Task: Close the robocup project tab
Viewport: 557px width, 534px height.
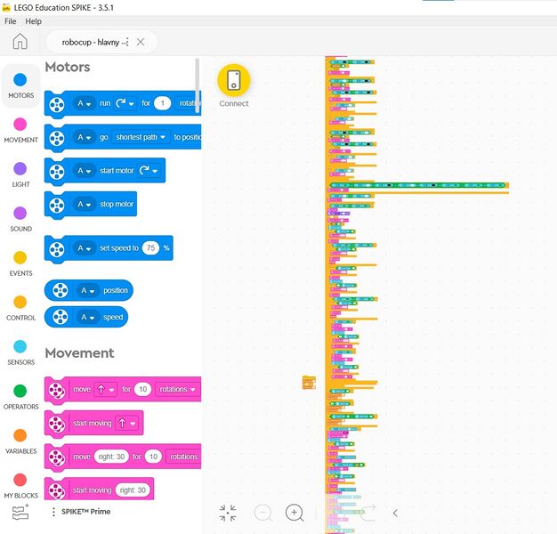Action: click(x=141, y=42)
